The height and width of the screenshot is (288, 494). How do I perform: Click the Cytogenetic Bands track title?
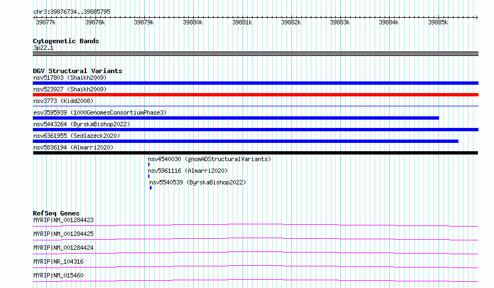click(x=66, y=41)
